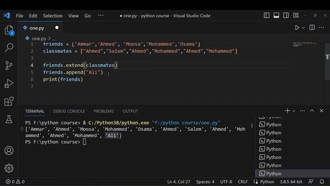
Task: Toggle bottom panel layout icon
Action: coord(276,16)
